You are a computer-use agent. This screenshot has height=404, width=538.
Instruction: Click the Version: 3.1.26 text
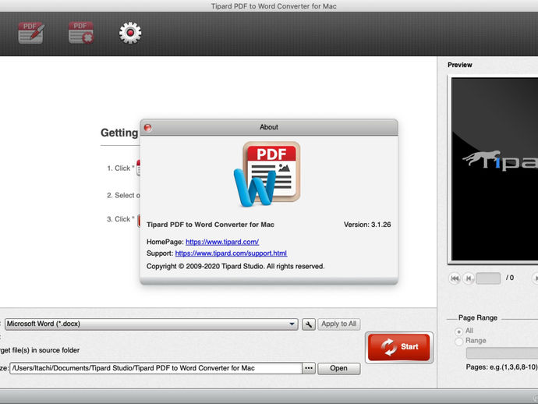pyautogui.click(x=367, y=225)
